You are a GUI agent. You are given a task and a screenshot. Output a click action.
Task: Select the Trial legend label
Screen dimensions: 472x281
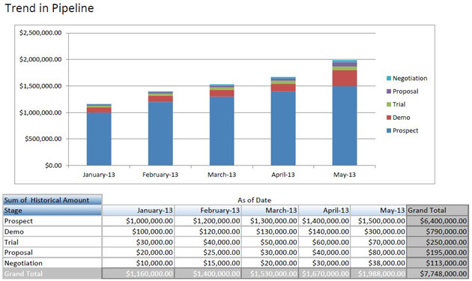click(399, 104)
